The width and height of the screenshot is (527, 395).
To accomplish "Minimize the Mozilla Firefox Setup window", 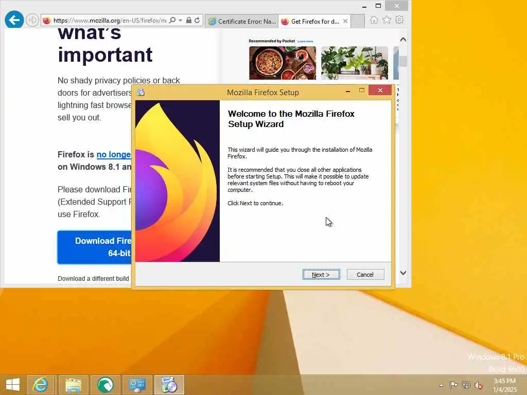I will tap(348, 91).
